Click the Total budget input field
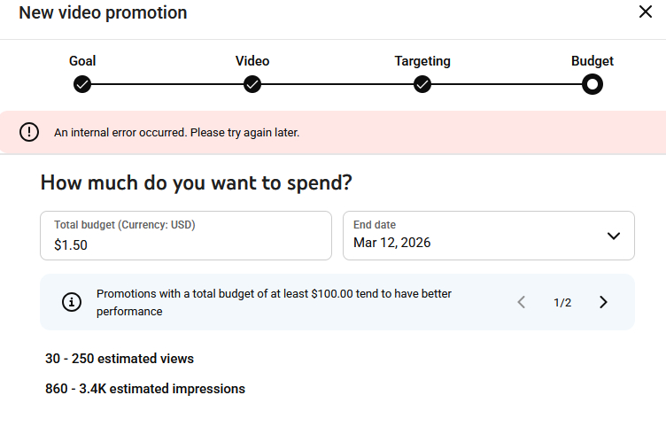666x434 pixels. coord(186,244)
